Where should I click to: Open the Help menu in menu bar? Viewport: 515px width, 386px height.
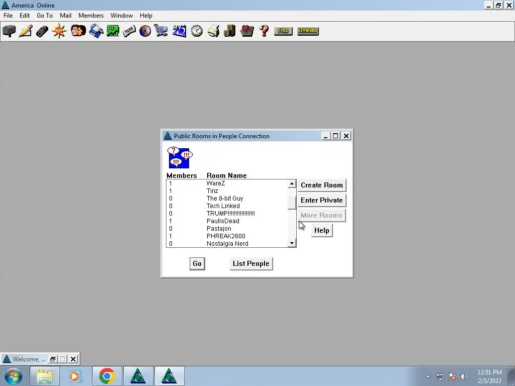tap(146, 16)
